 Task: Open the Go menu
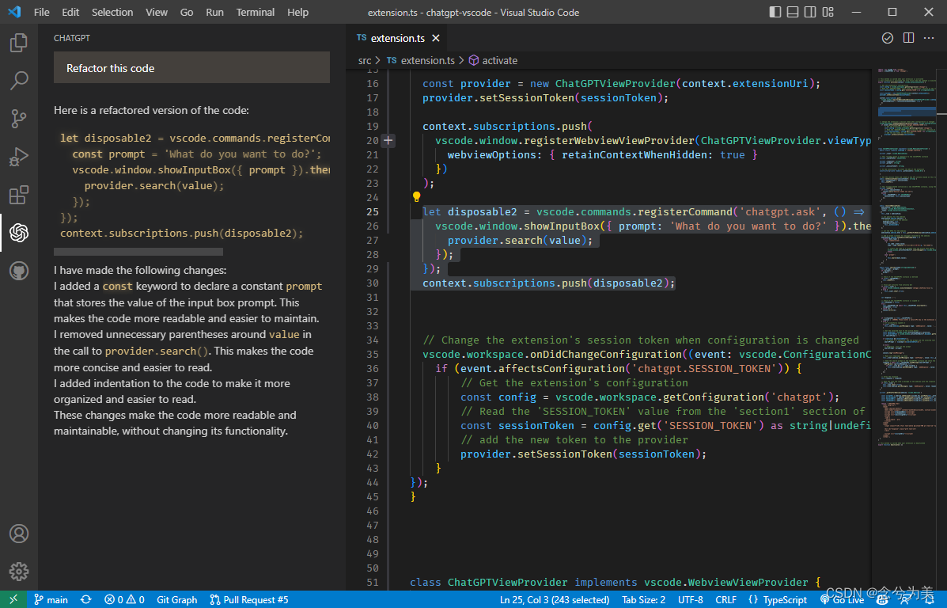pyautogui.click(x=187, y=12)
